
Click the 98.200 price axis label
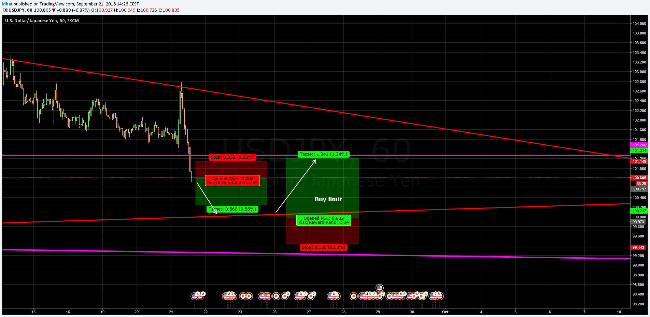click(639, 304)
